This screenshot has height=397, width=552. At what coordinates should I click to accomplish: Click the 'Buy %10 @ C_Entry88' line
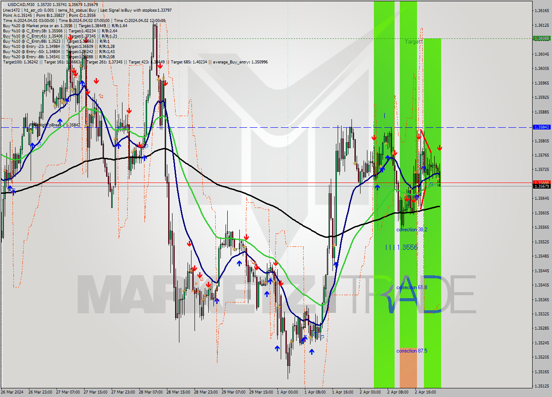[57, 41]
